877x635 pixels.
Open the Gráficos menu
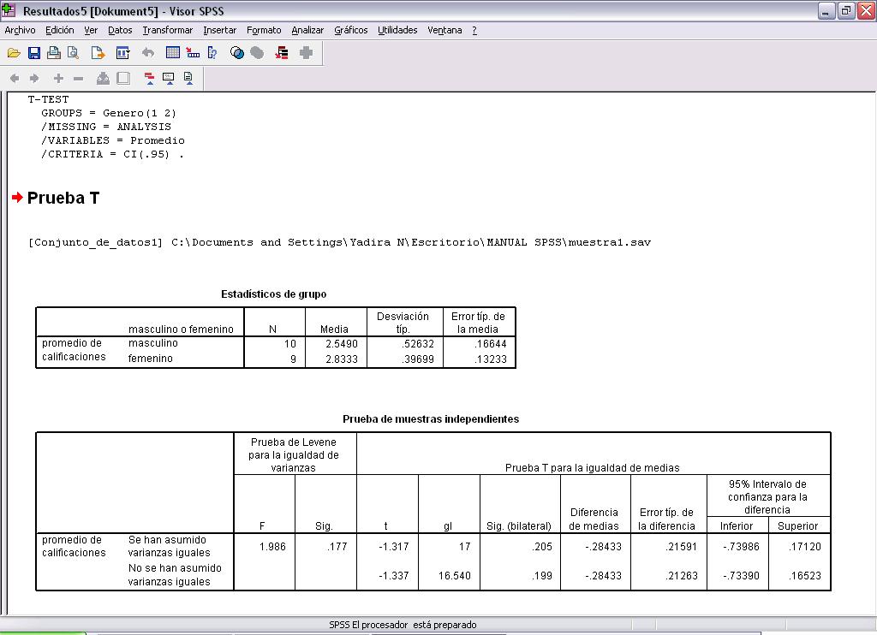(x=351, y=30)
